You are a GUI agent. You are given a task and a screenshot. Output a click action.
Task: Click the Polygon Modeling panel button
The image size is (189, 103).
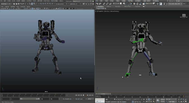click(x=101, y=8)
